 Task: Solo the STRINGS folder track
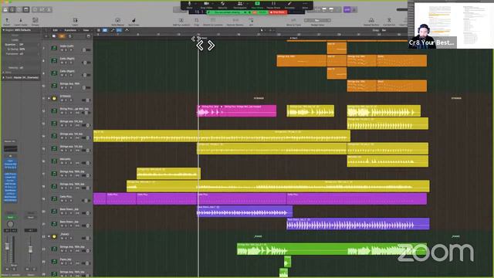tap(66, 100)
